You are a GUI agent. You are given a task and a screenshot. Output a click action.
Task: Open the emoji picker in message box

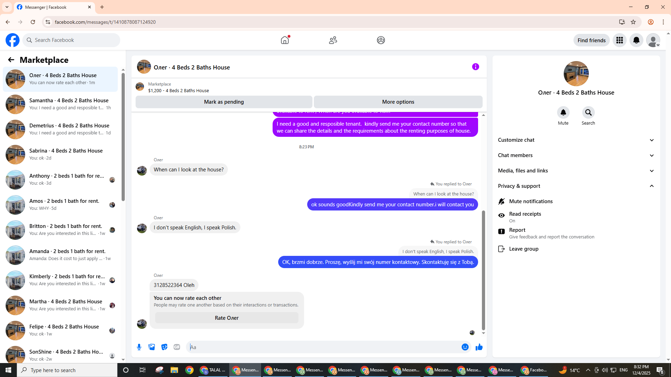coord(465,347)
